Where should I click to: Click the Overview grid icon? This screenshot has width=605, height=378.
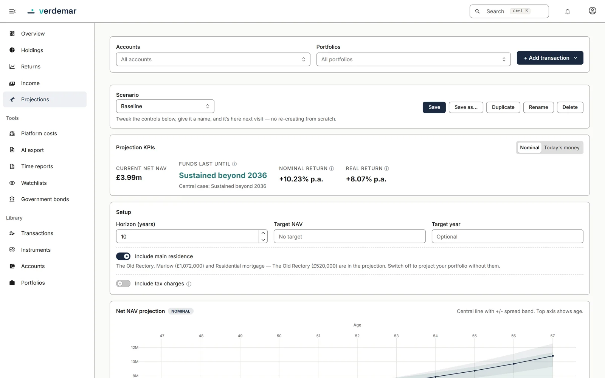[12, 34]
